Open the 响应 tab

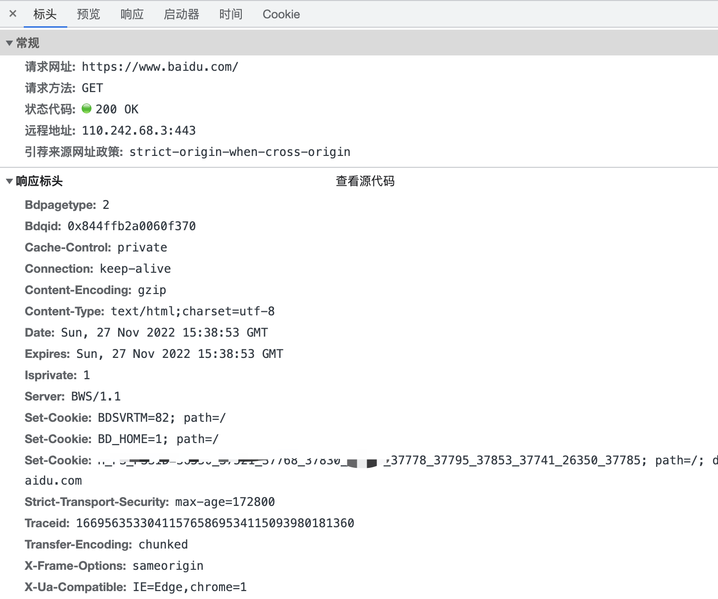click(x=132, y=14)
